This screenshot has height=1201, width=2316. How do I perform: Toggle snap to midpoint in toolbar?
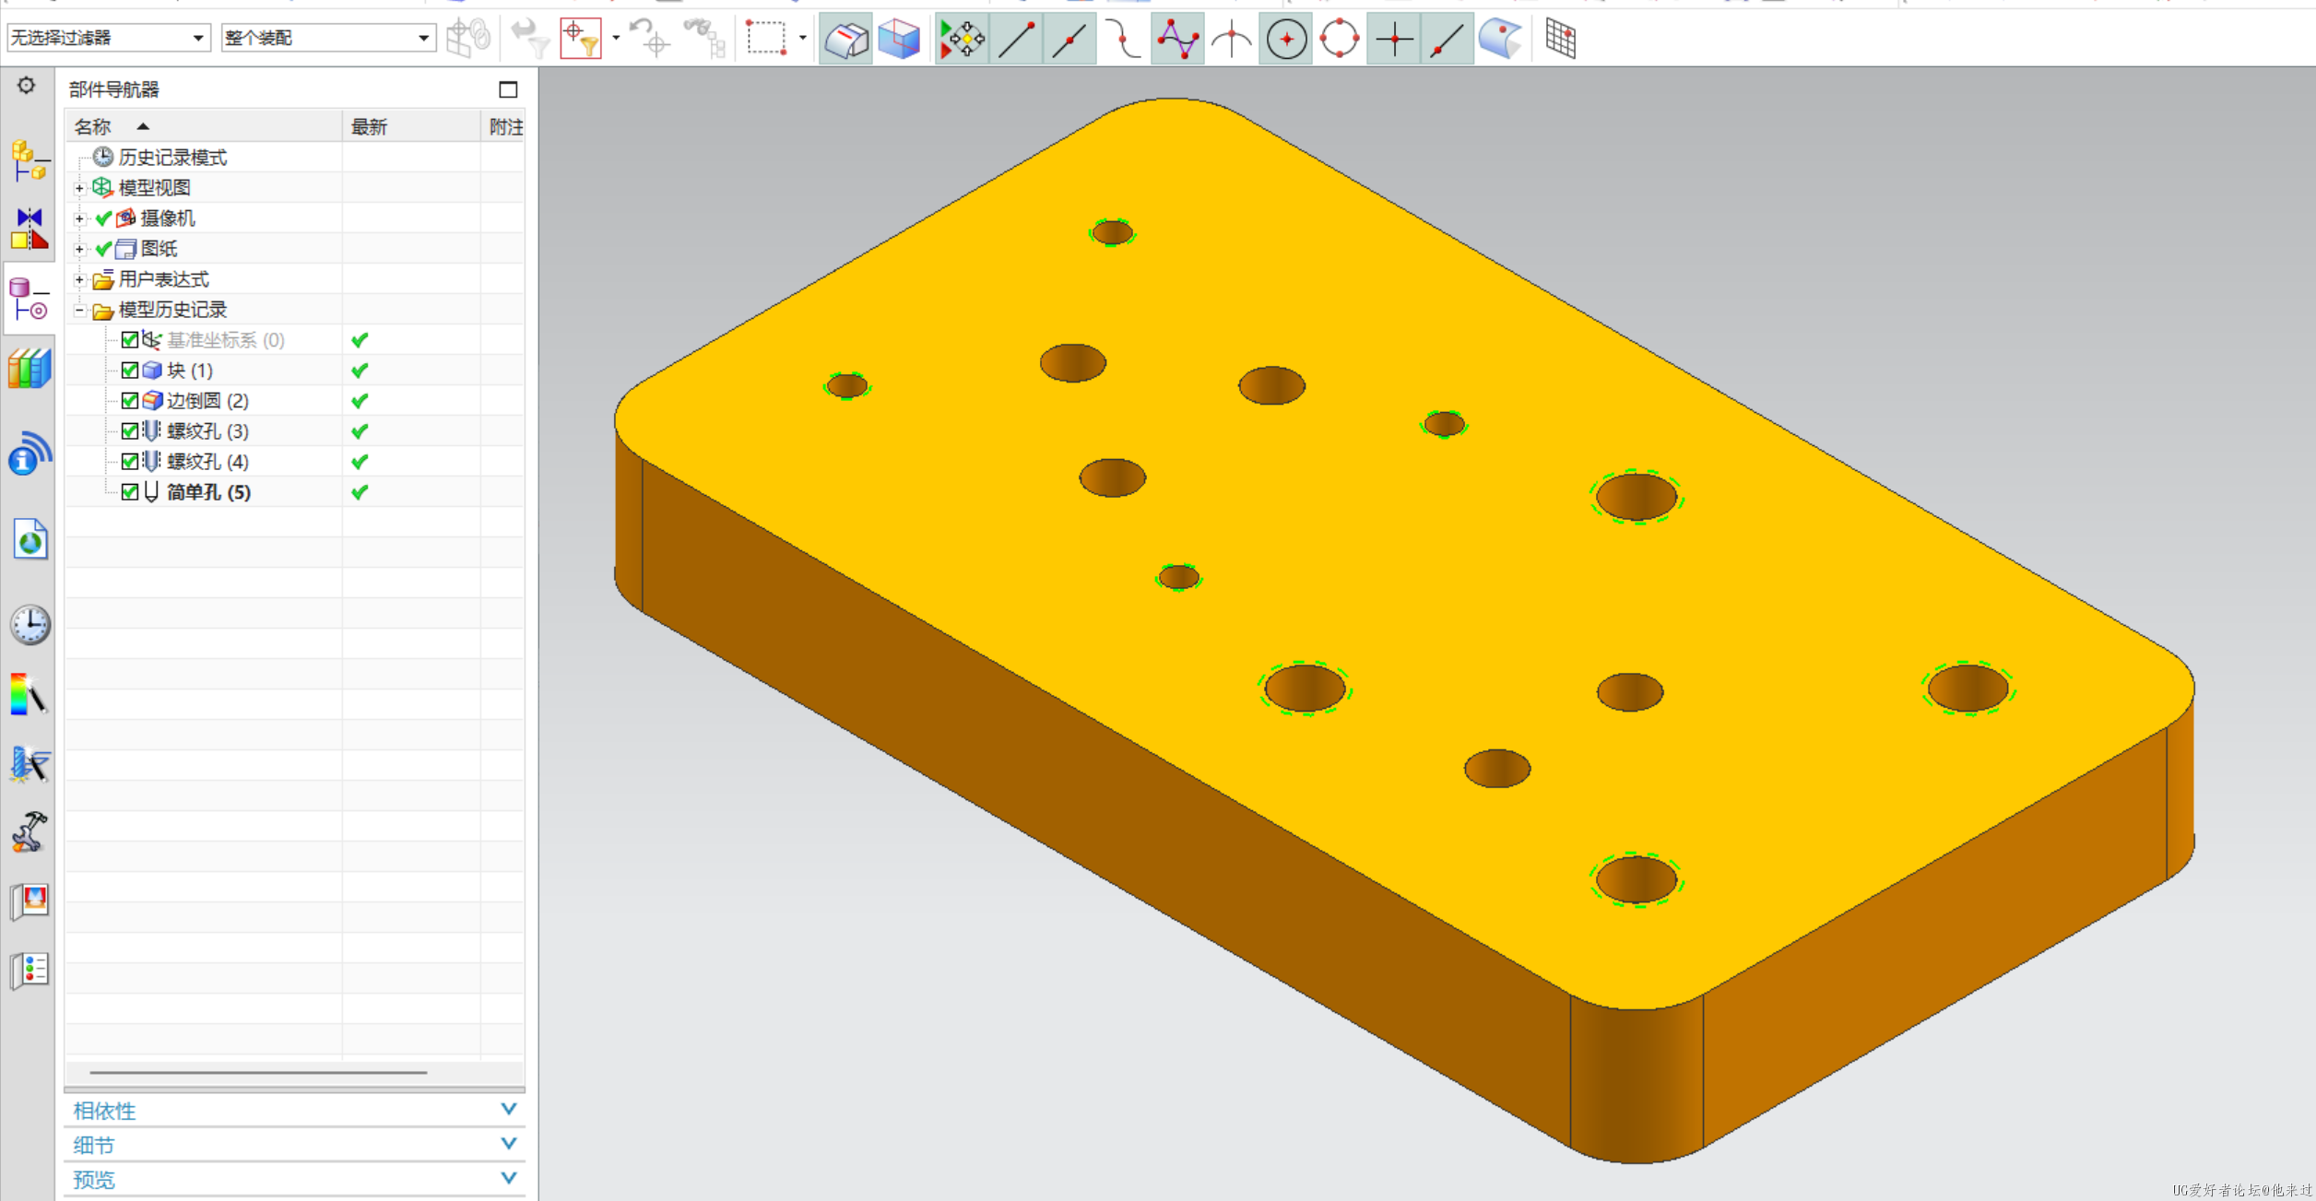pyautogui.click(x=1069, y=39)
